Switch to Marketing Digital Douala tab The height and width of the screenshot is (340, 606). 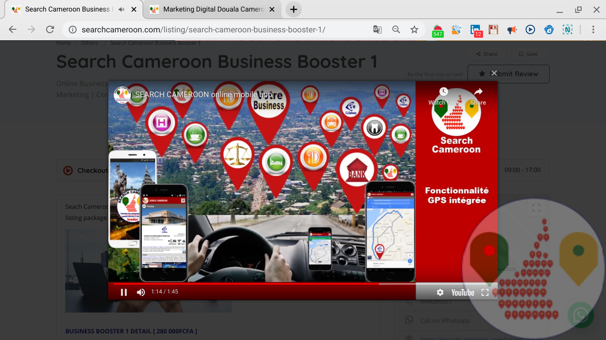click(213, 9)
